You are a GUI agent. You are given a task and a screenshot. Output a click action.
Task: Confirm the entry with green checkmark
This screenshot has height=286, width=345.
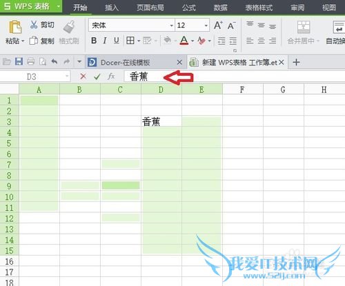[x=97, y=76]
